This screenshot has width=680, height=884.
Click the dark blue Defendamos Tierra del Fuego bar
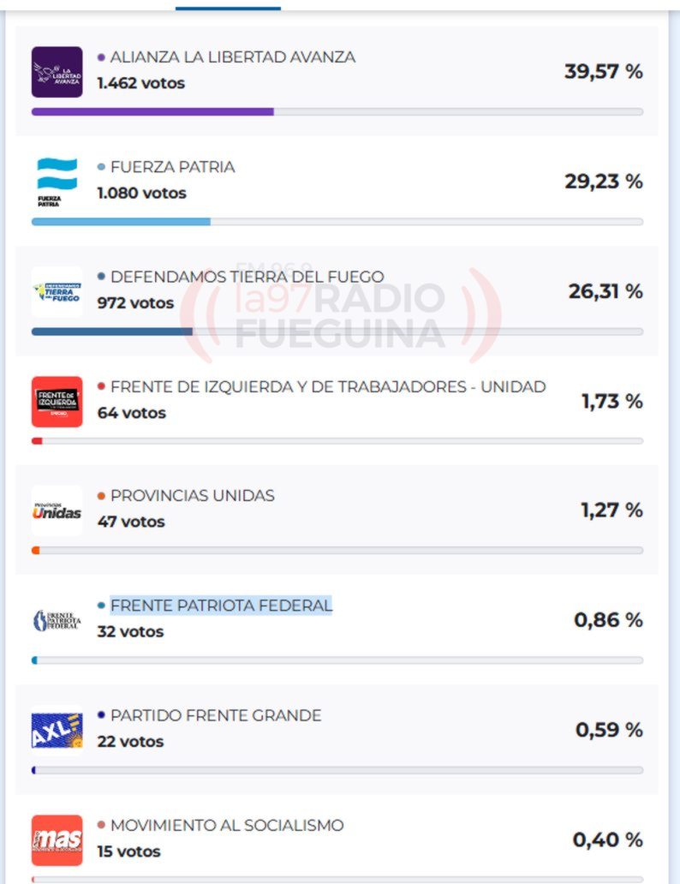click(x=112, y=331)
